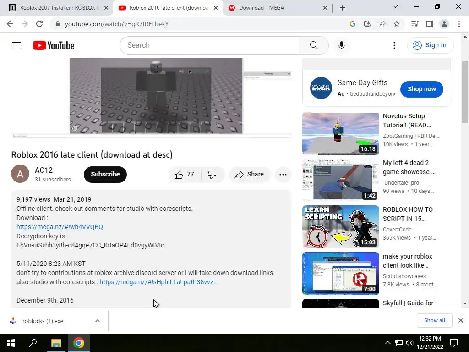
Task: Open downloaded roblocks (1).exe file
Action: tap(44, 321)
